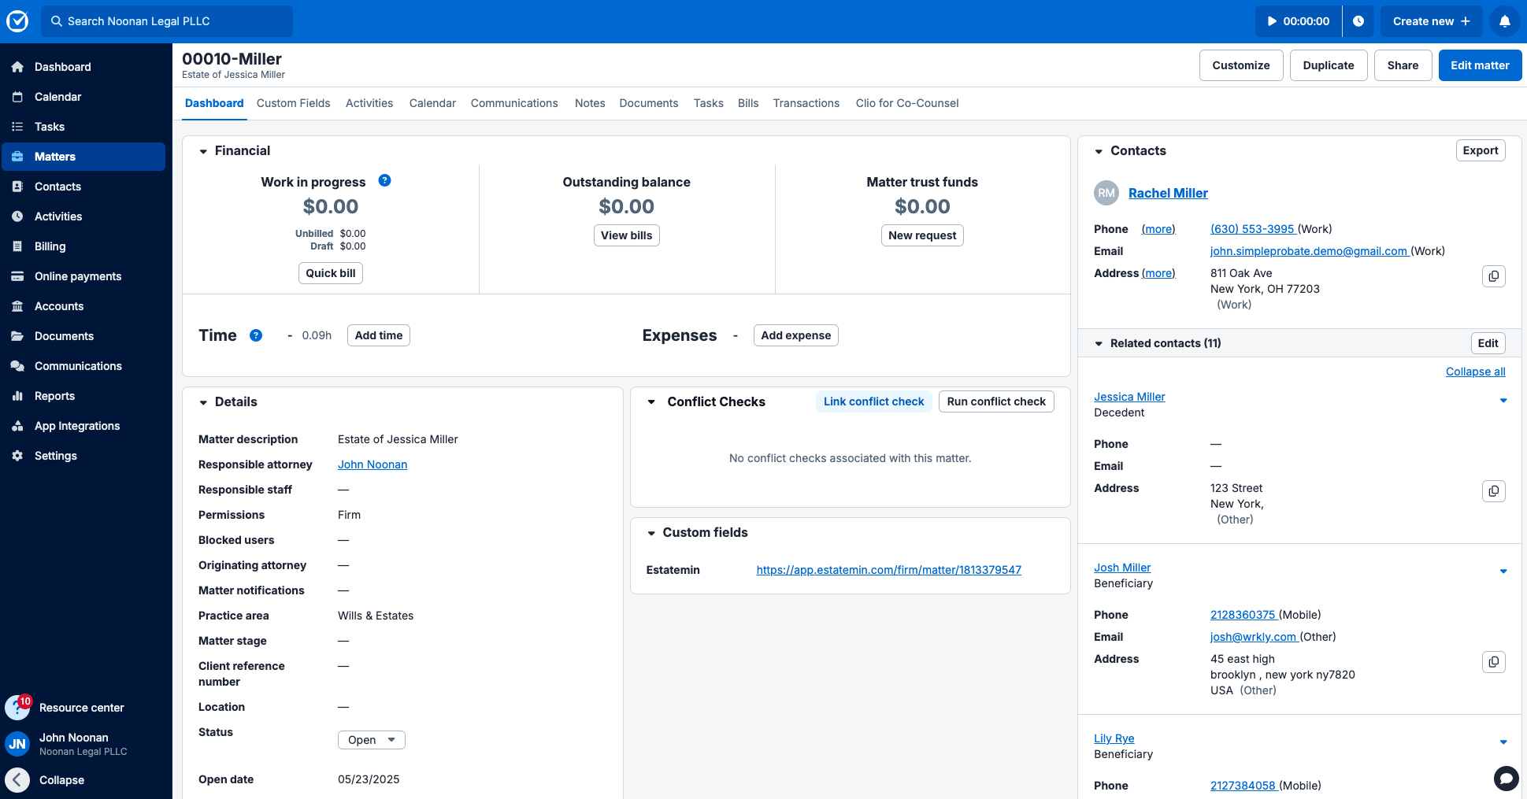Viewport: 1527px width, 799px height.
Task: Collapse the Conflict Checks panel
Action: (651, 402)
